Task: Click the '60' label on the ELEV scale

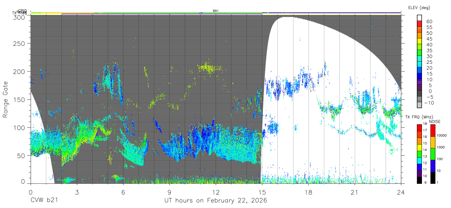Action: (429, 22)
